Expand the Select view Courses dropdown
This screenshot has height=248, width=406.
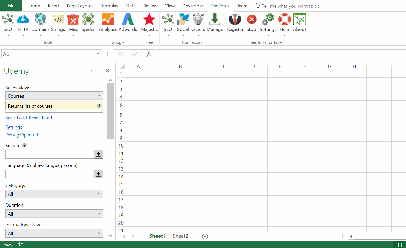pyautogui.click(x=99, y=96)
